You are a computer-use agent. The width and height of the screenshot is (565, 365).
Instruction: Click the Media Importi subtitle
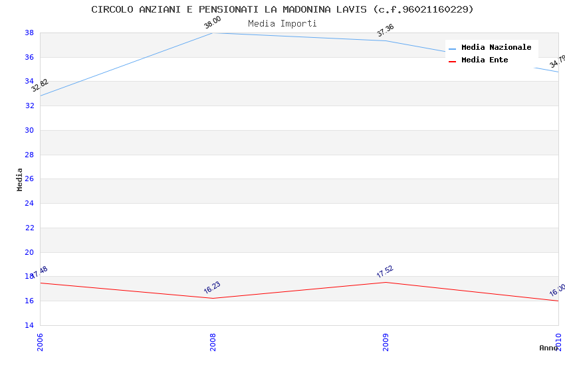pos(282,24)
